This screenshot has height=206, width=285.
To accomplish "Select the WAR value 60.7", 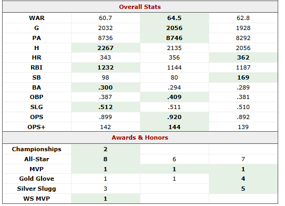I will tap(105, 18).
